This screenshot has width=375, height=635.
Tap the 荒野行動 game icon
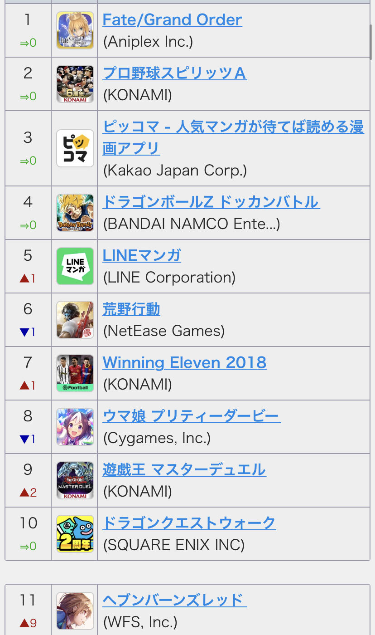tap(75, 320)
